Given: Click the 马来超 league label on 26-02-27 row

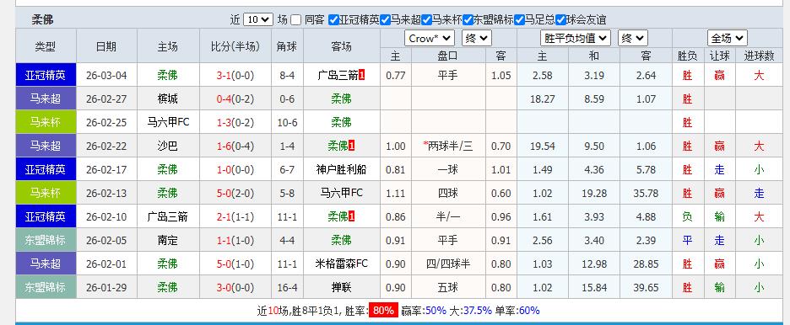Looking at the screenshot, I should (46, 99).
